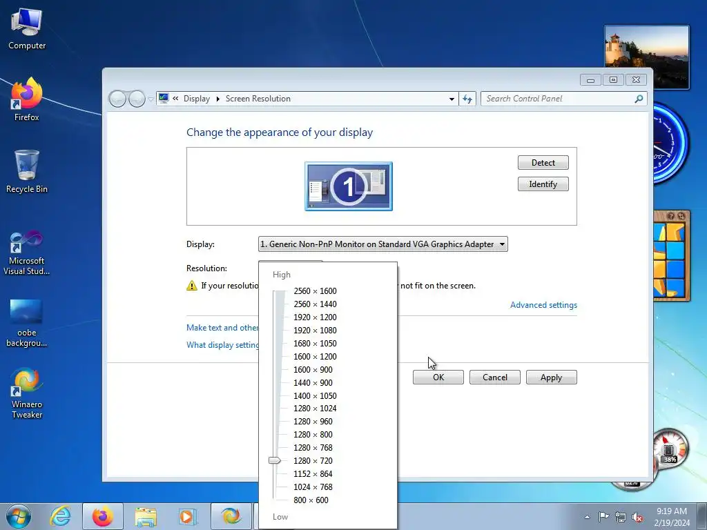Choose 1920 × 1200 resolution
Viewport: 707px width, 530px height.
point(315,317)
